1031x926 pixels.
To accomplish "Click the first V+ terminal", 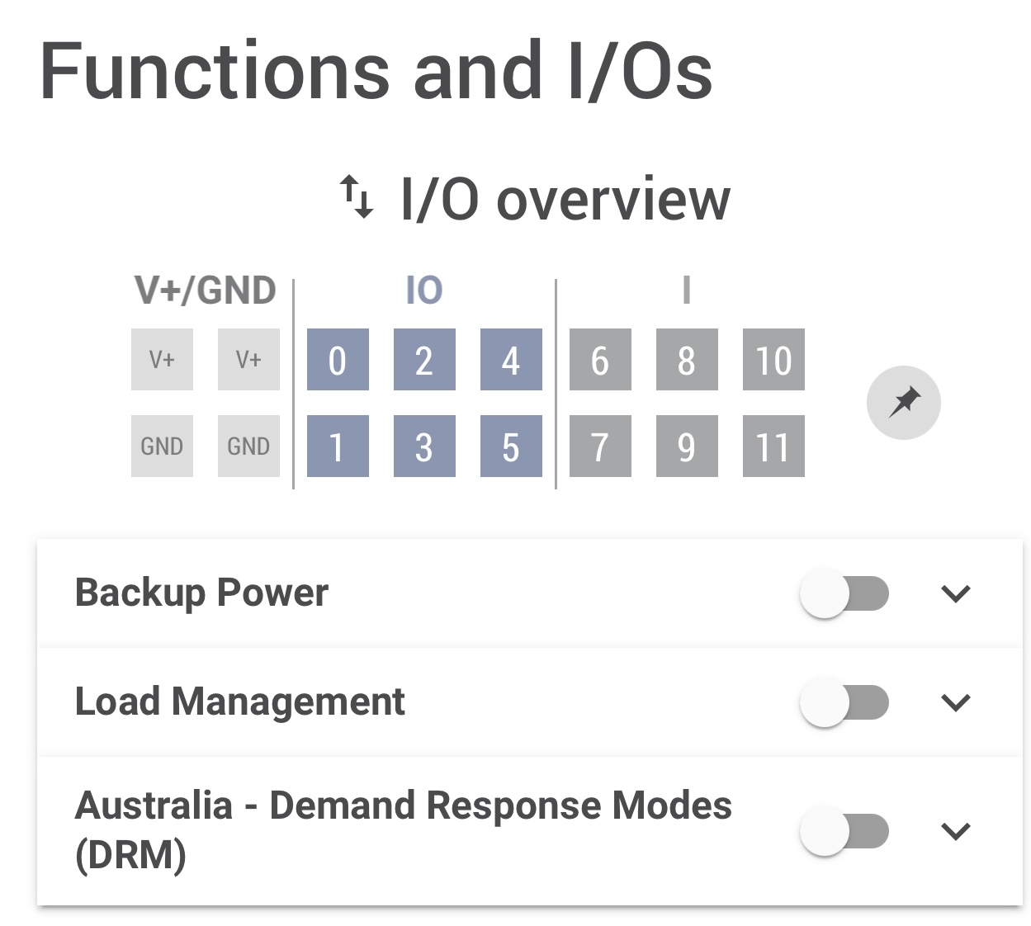I will click(162, 360).
